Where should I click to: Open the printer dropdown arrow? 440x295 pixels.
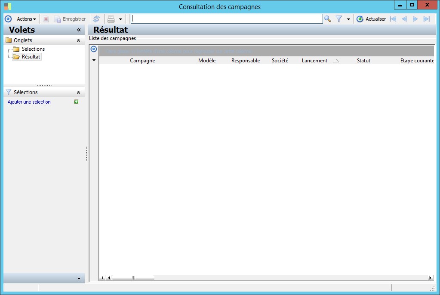click(121, 19)
